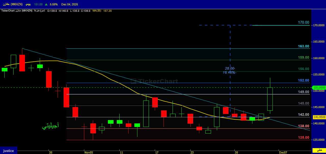Toggle the hollow candles chart type label

[39, 11]
